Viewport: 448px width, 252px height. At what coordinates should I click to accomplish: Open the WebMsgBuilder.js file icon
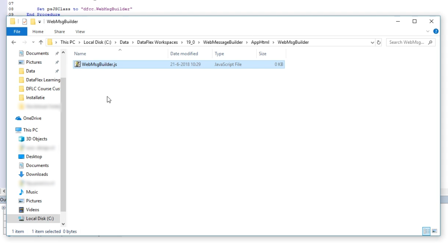77,64
